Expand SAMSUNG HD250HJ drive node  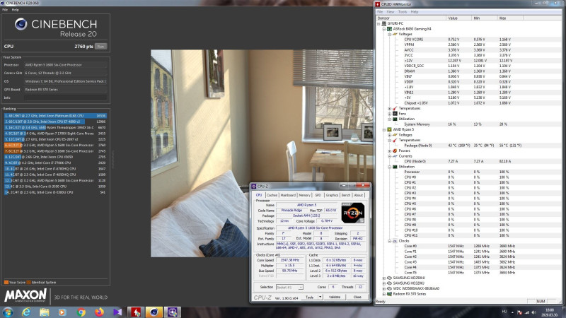(384, 278)
